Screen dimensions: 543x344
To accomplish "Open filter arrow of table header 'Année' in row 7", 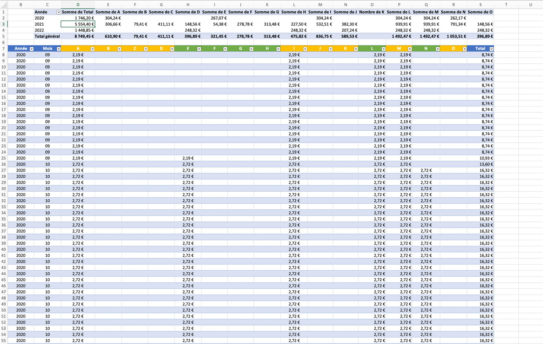I will 32,49.
